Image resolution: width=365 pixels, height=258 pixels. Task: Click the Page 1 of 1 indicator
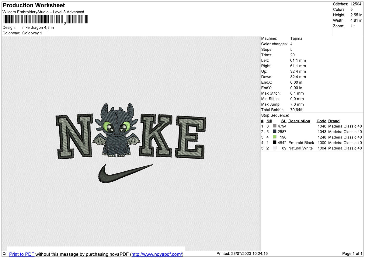[352, 254]
